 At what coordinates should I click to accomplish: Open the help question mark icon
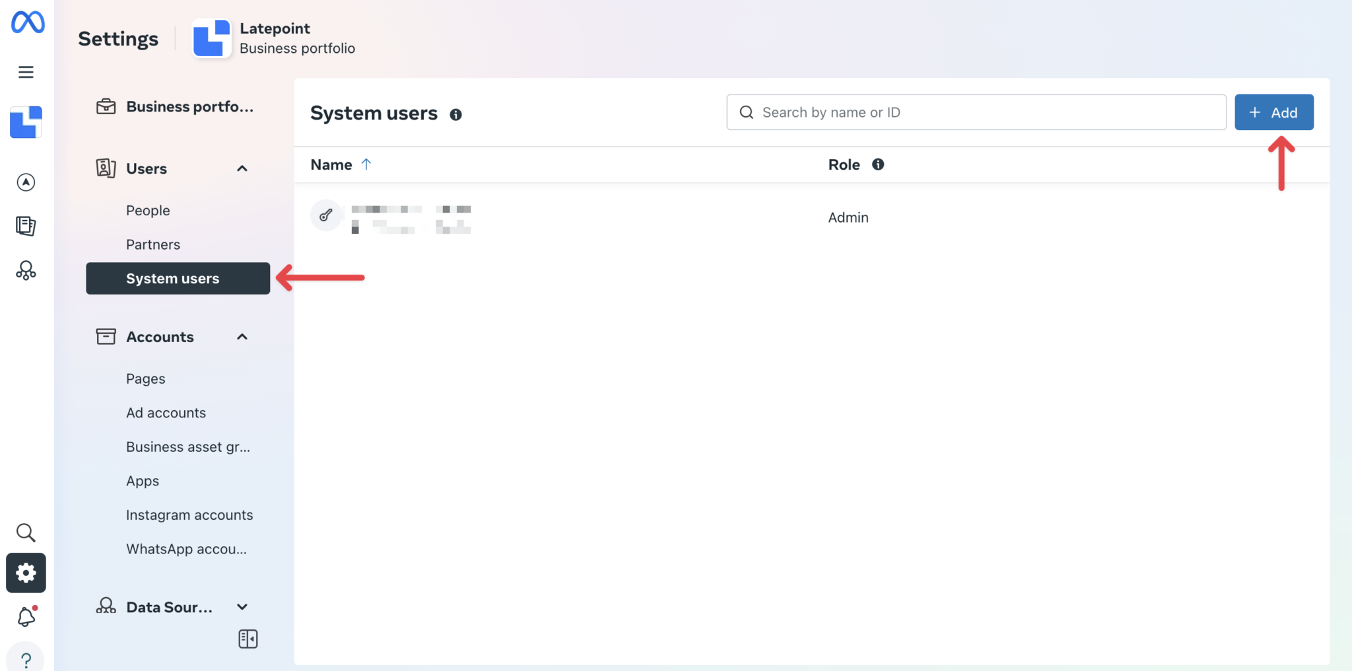[x=26, y=658]
